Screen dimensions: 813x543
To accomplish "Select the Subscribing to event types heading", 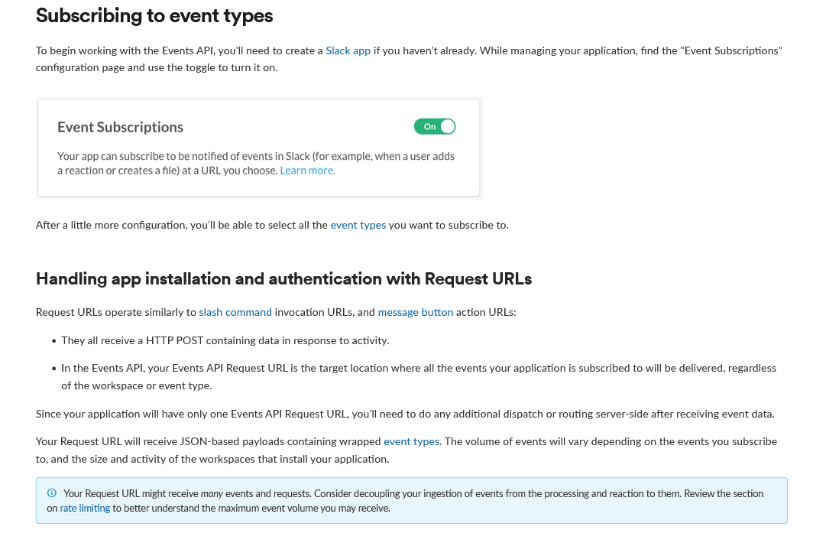I will (153, 15).
